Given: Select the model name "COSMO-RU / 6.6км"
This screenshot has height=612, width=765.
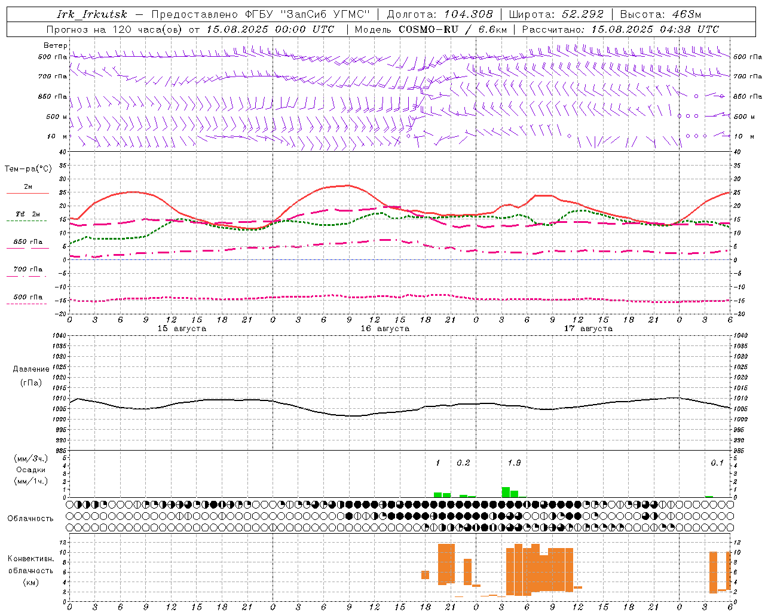Looking at the screenshot, I should pos(453,29).
